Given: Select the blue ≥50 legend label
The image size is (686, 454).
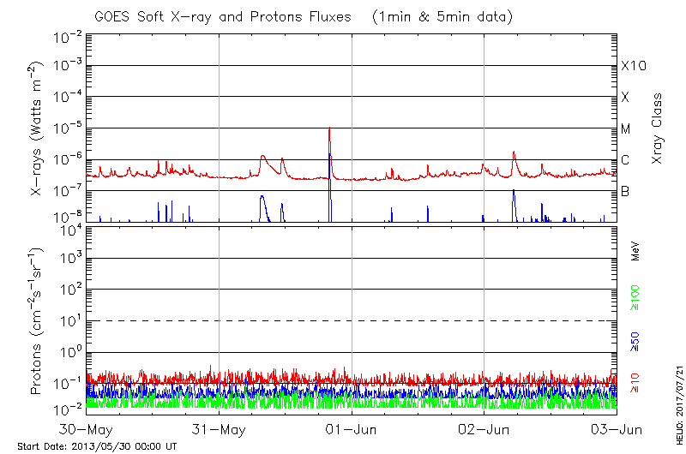Looking at the screenshot, I should point(635,340).
